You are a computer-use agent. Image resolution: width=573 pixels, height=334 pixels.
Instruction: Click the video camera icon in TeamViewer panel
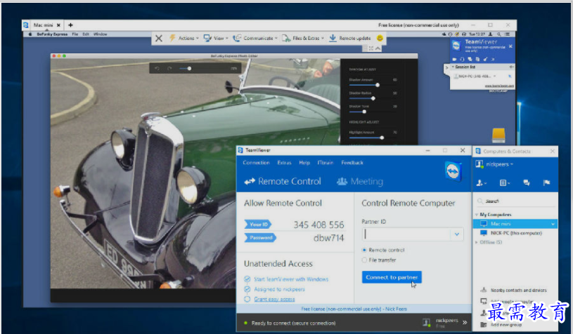point(454,59)
